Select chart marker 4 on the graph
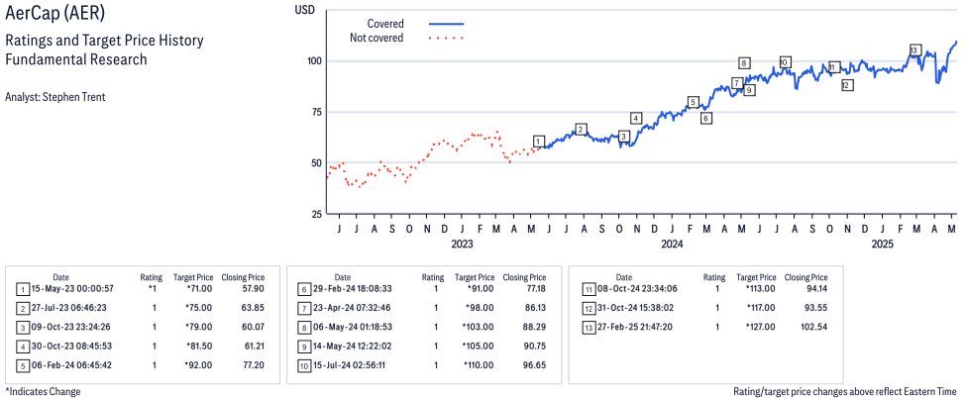Screen dimensions: 967x398 pos(636,118)
